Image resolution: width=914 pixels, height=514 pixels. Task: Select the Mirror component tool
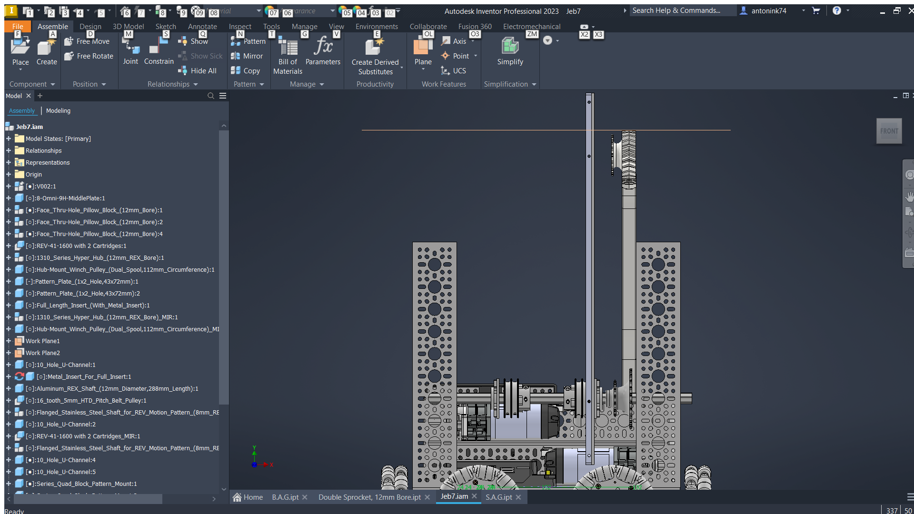(x=247, y=56)
